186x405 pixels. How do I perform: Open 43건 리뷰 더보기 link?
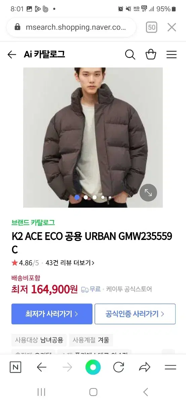70,263
